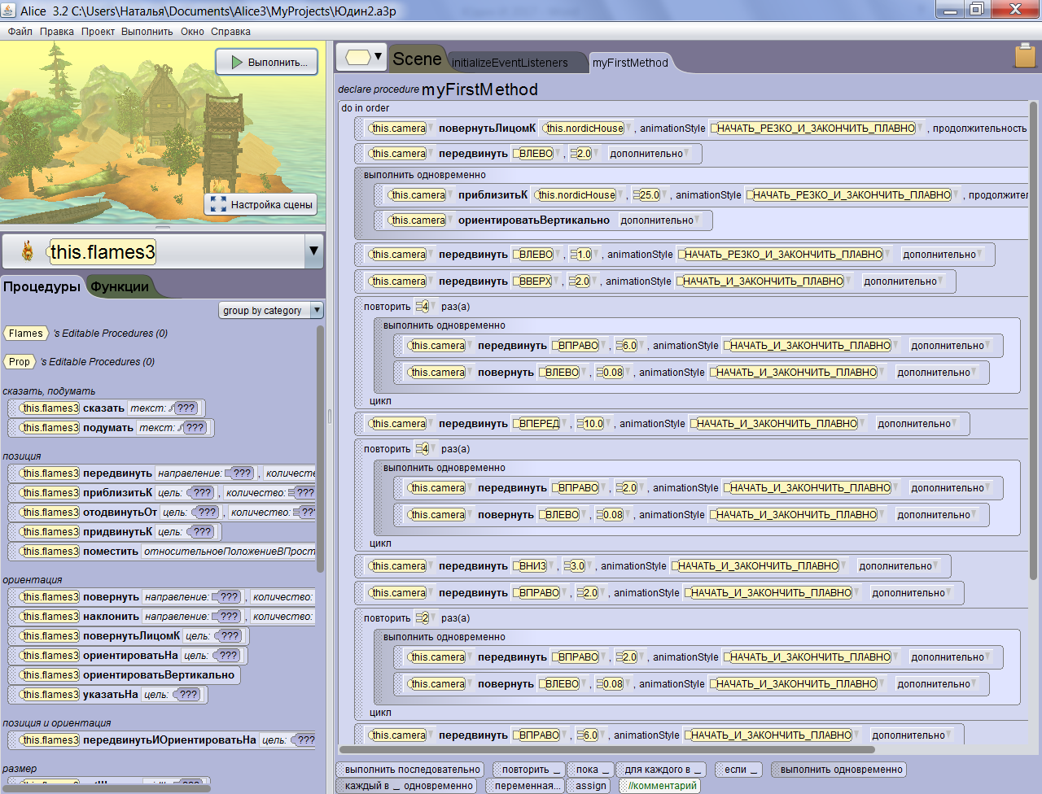
Task: Click the Flames class tag
Action: [x=26, y=334]
